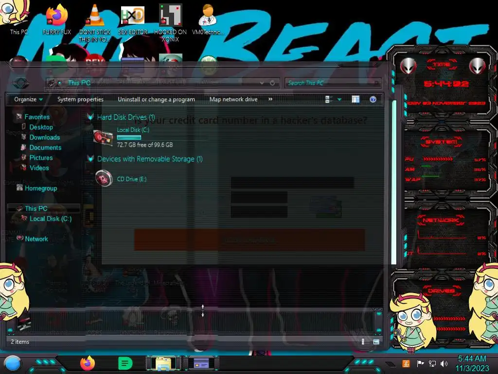The width and height of the screenshot is (498, 374).
Task: Launch the HOOKED ON XONIX shortcut
Action: pyautogui.click(x=170, y=22)
